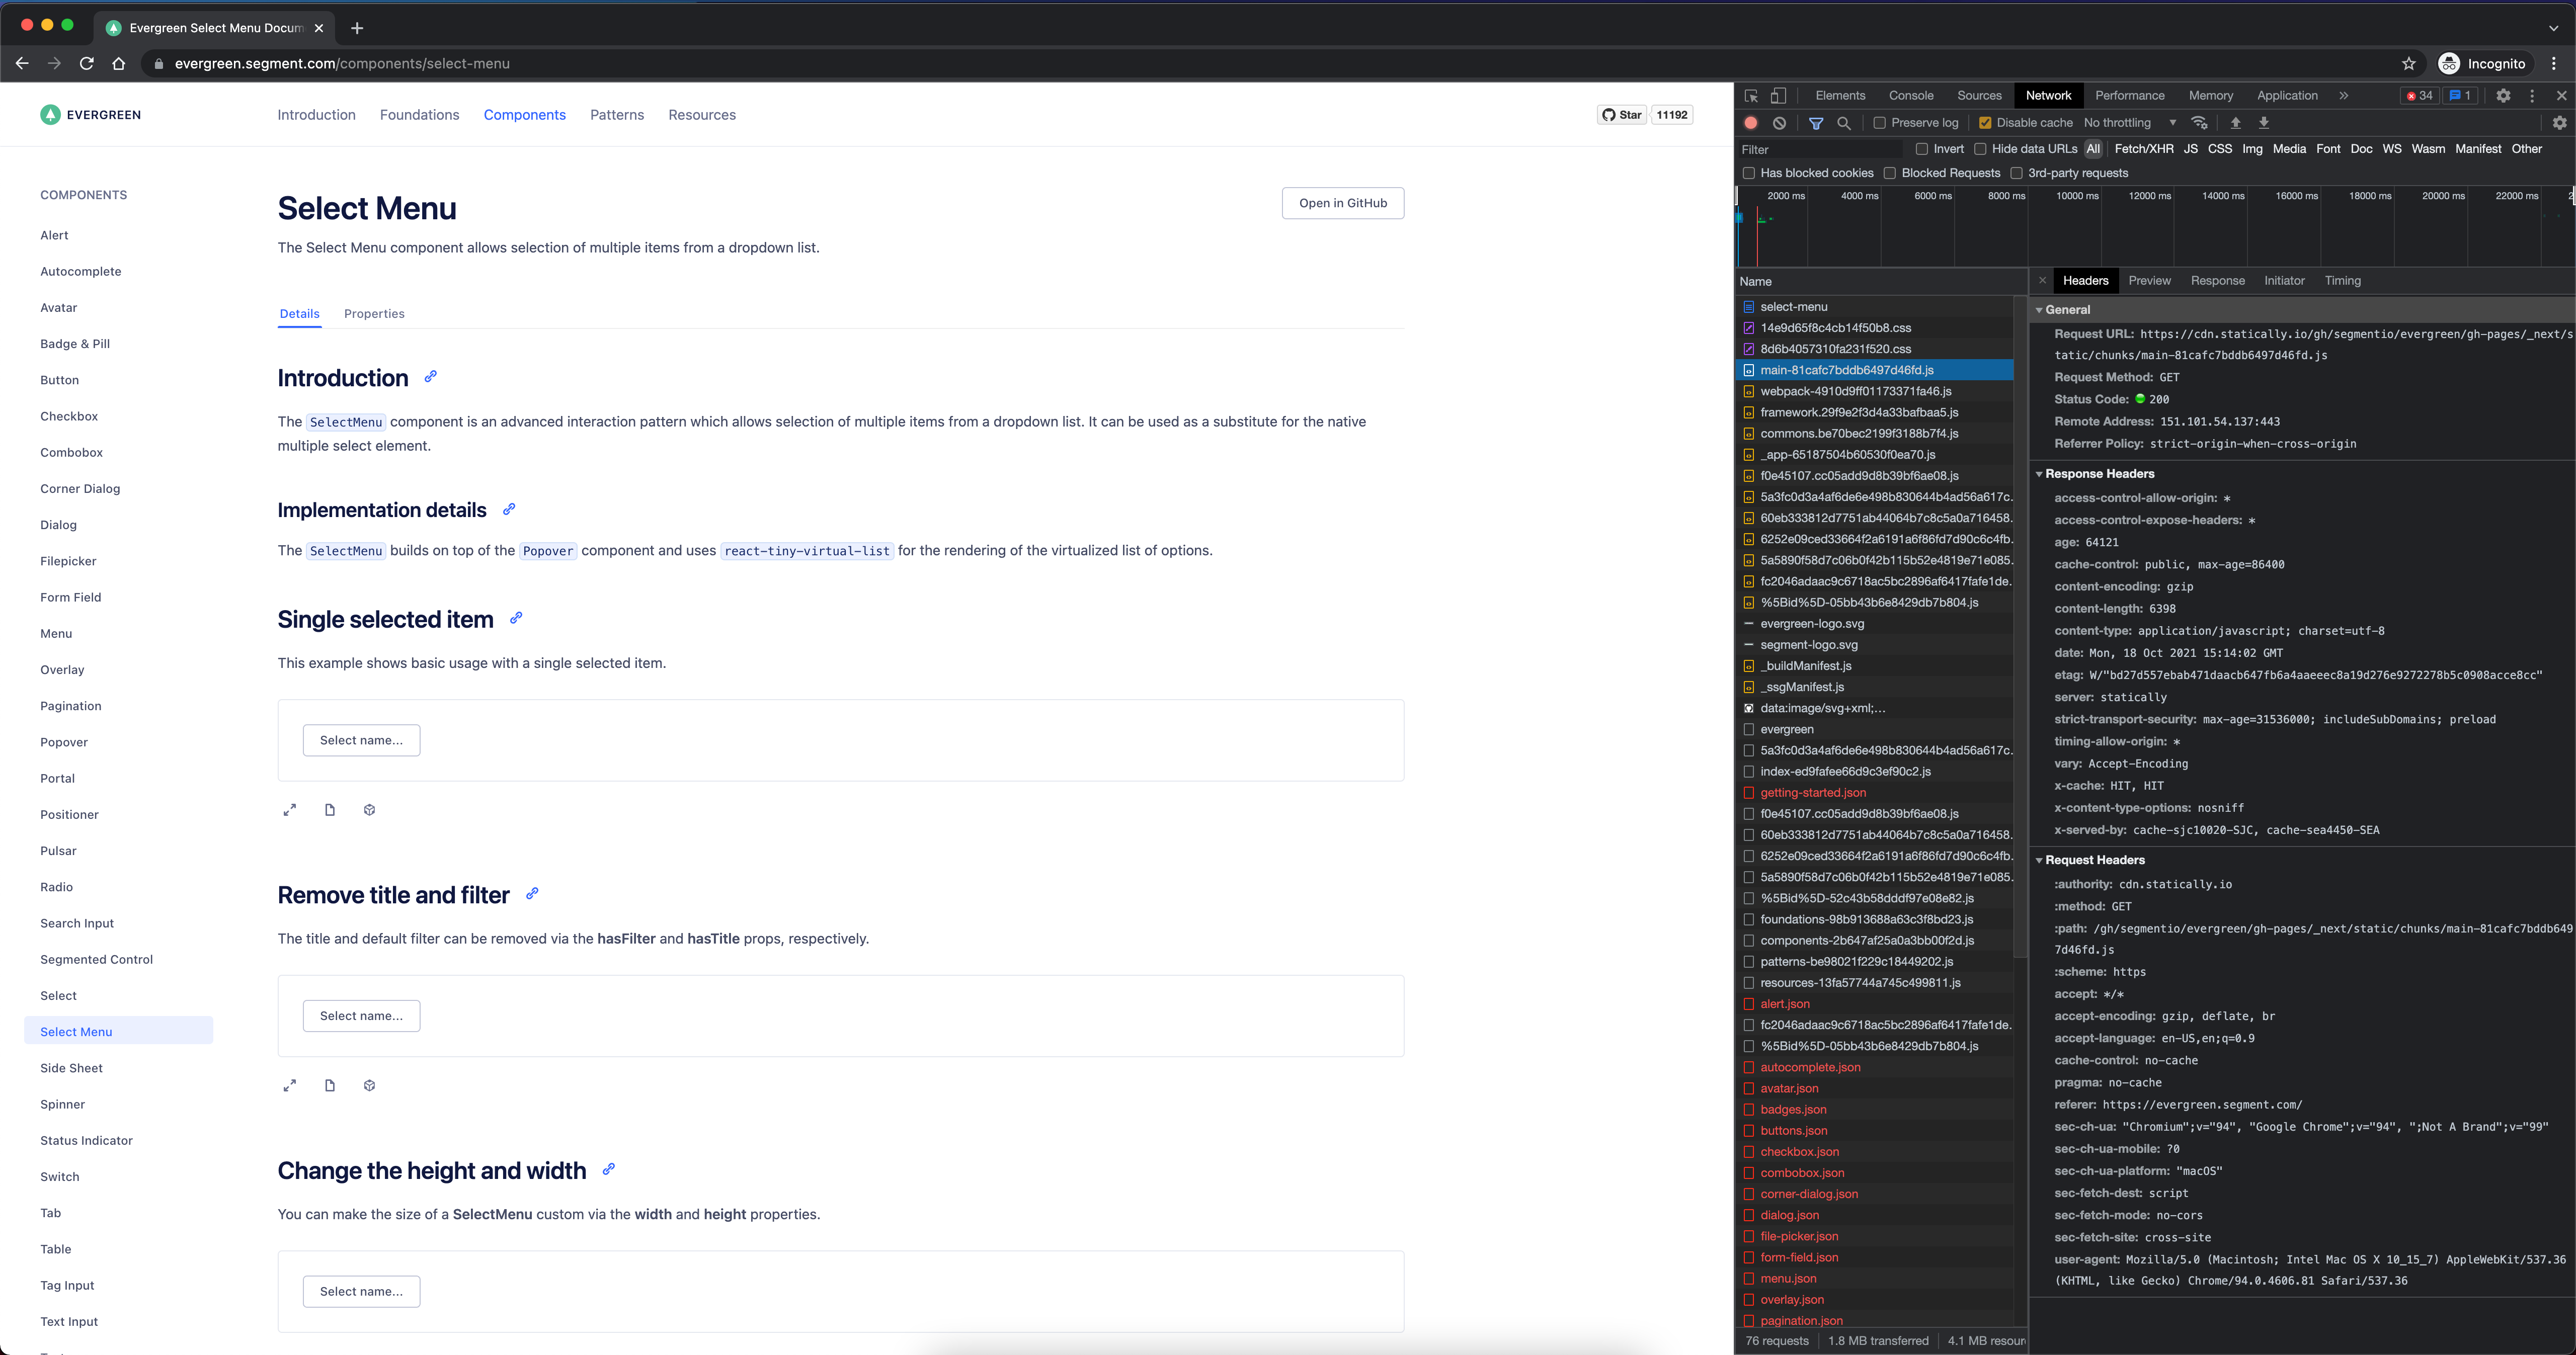The width and height of the screenshot is (2576, 1355).
Task: Collapse the Response Headers section
Action: click(x=2040, y=473)
